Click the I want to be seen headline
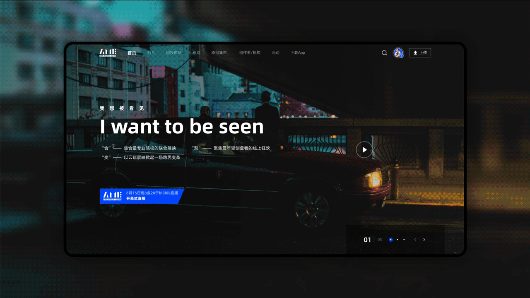This screenshot has width=530, height=298. coord(182,127)
